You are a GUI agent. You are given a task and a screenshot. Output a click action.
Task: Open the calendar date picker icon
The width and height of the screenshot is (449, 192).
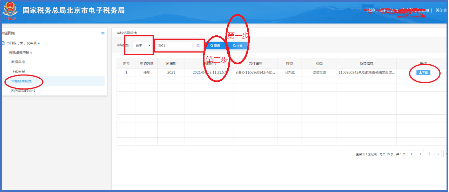tap(198, 45)
